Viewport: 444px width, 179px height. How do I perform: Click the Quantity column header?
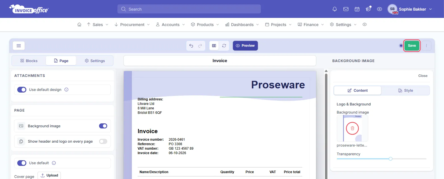pos(227,172)
